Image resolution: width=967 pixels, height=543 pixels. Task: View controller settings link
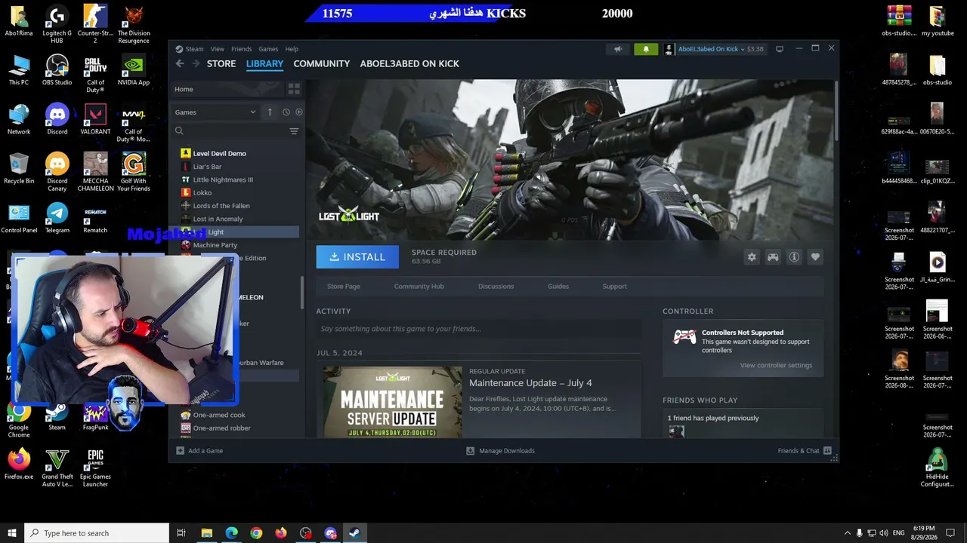[x=776, y=366]
